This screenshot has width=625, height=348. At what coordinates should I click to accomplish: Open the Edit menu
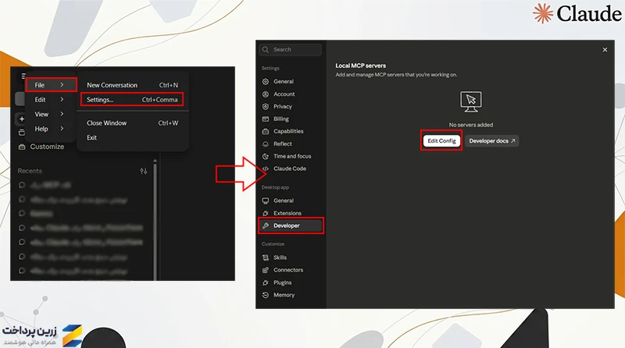pos(51,100)
